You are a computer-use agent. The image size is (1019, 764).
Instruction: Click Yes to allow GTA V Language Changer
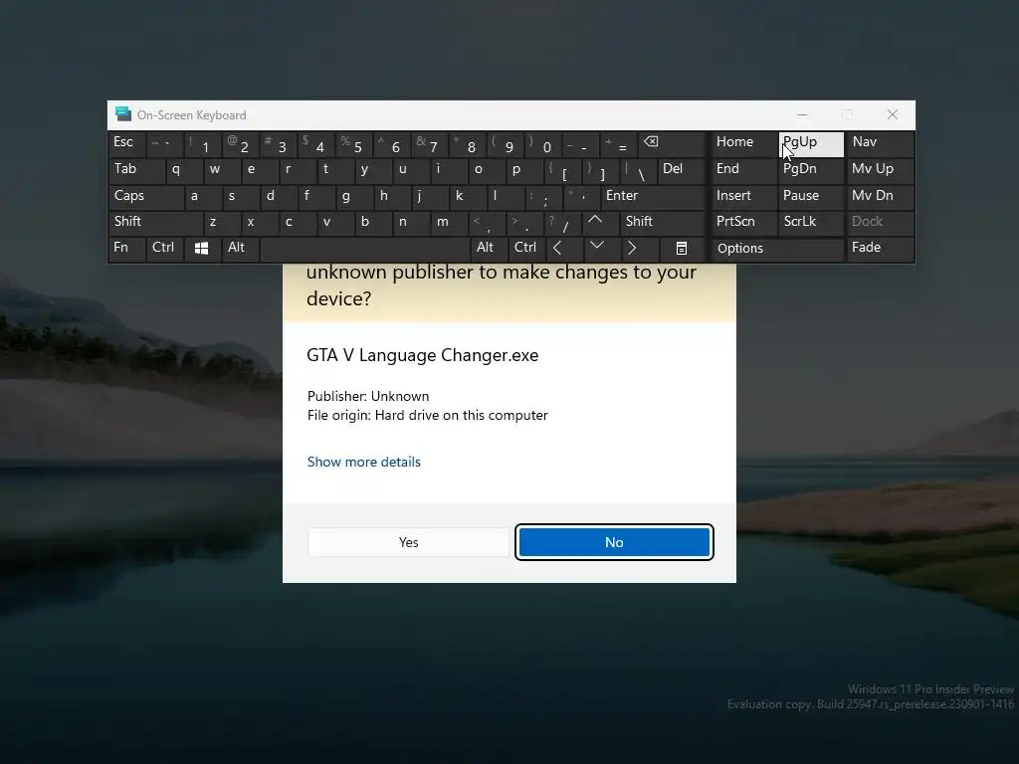point(408,542)
